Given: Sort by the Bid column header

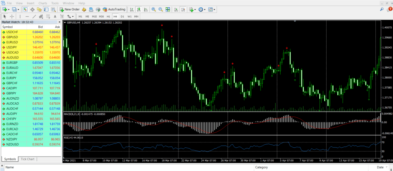Looking at the screenshot, I should click(35, 27).
